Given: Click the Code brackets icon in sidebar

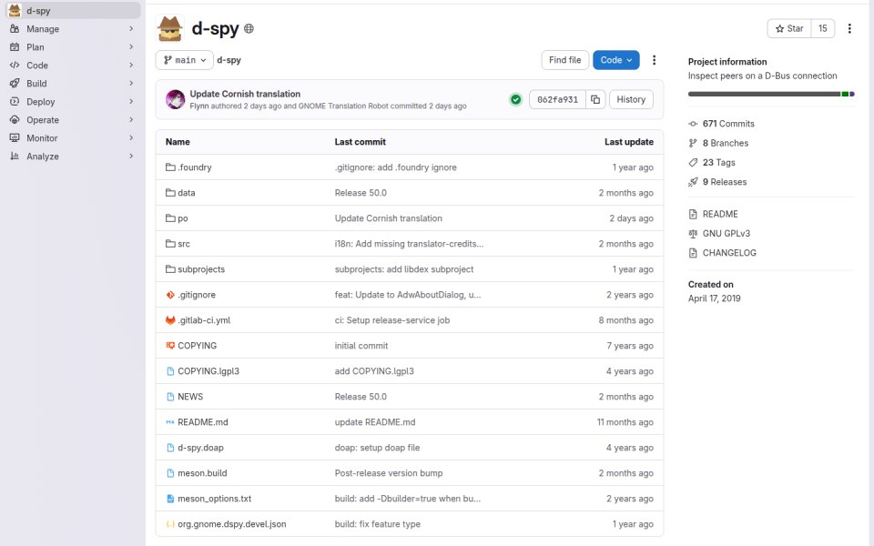Looking at the screenshot, I should [15, 66].
